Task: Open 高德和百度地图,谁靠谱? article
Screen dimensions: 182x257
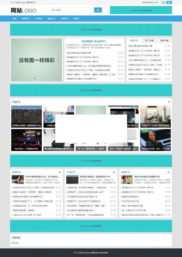Action: coord(24,210)
